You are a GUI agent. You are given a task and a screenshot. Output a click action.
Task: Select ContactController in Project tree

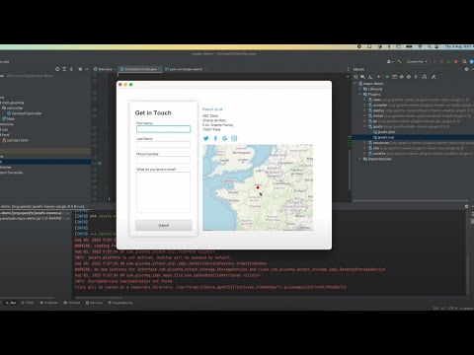(25, 113)
